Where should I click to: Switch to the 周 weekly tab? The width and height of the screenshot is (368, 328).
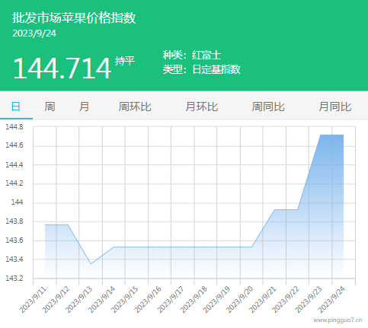(x=50, y=107)
